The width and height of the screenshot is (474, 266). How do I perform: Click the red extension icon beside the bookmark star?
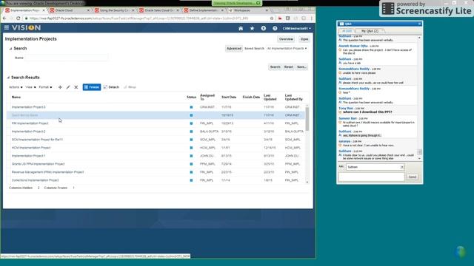(x=280, y=18)
